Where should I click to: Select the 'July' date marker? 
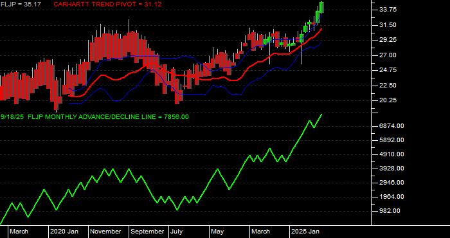pos(177,232)
